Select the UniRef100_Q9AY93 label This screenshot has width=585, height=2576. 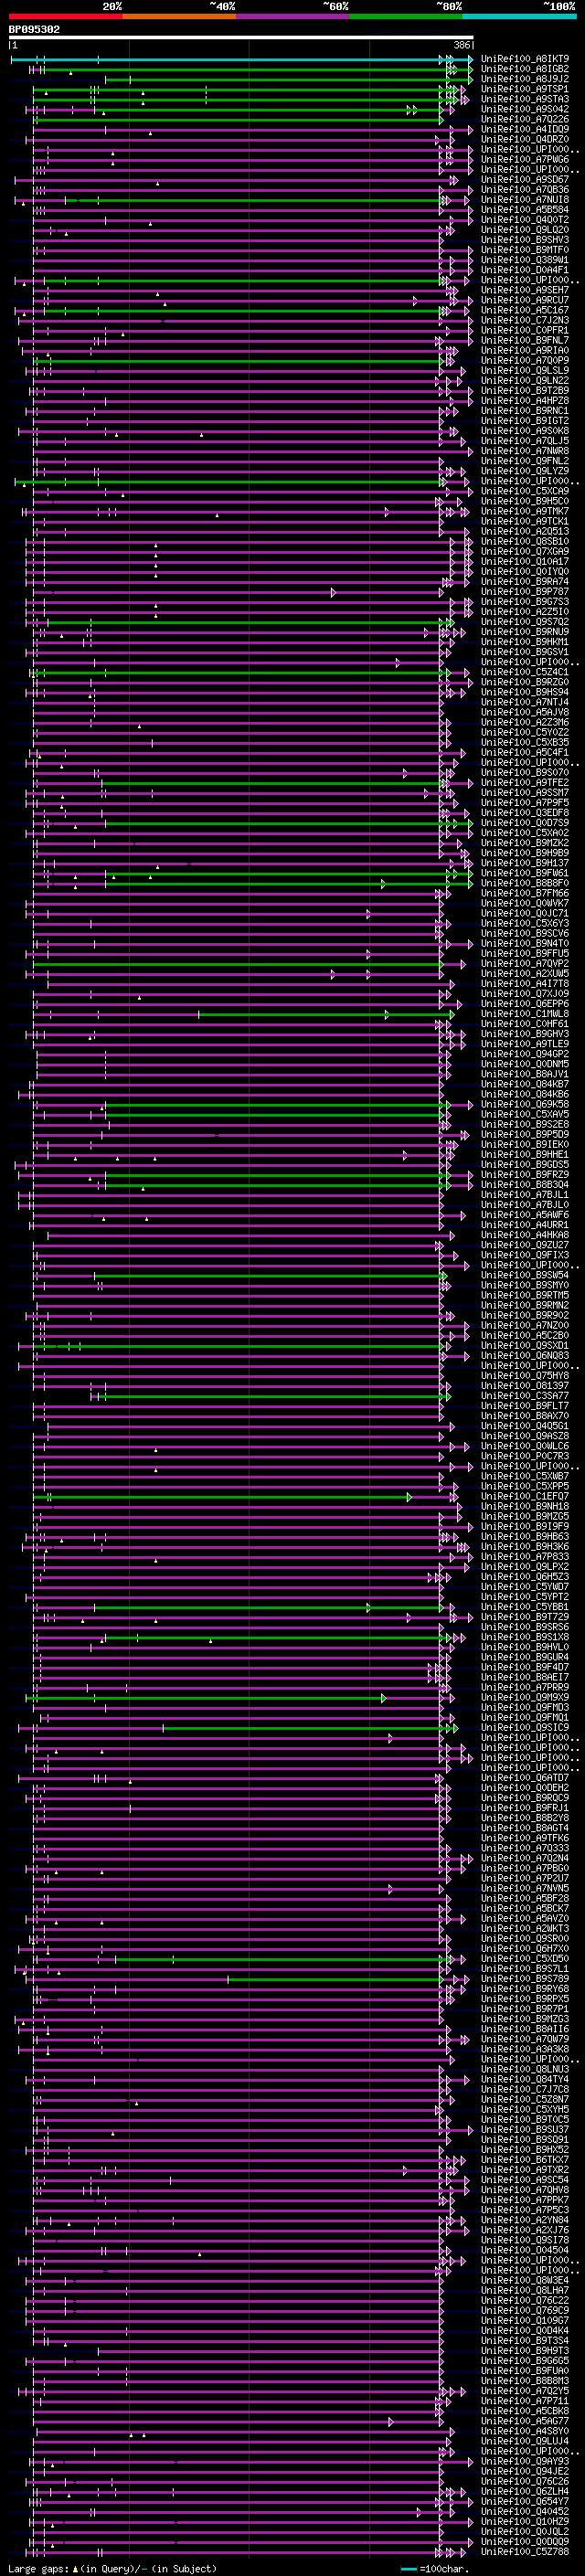(x=525, y=2461)
